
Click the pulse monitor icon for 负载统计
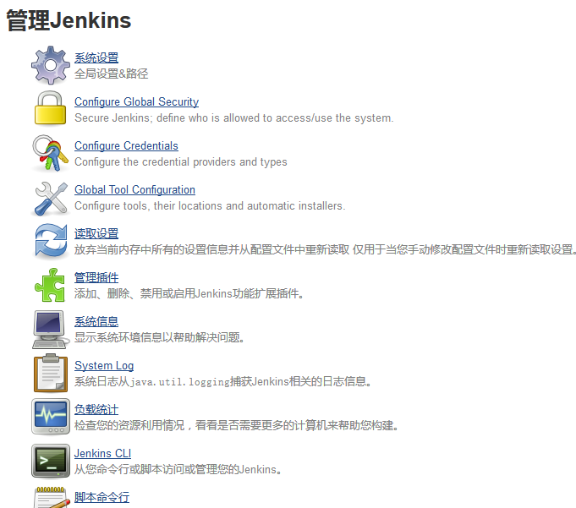click(x=51, y=417)
